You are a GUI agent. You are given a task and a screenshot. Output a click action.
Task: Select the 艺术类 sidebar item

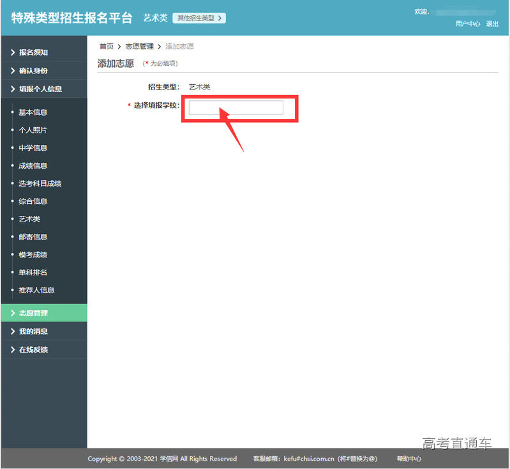(29, 219)
